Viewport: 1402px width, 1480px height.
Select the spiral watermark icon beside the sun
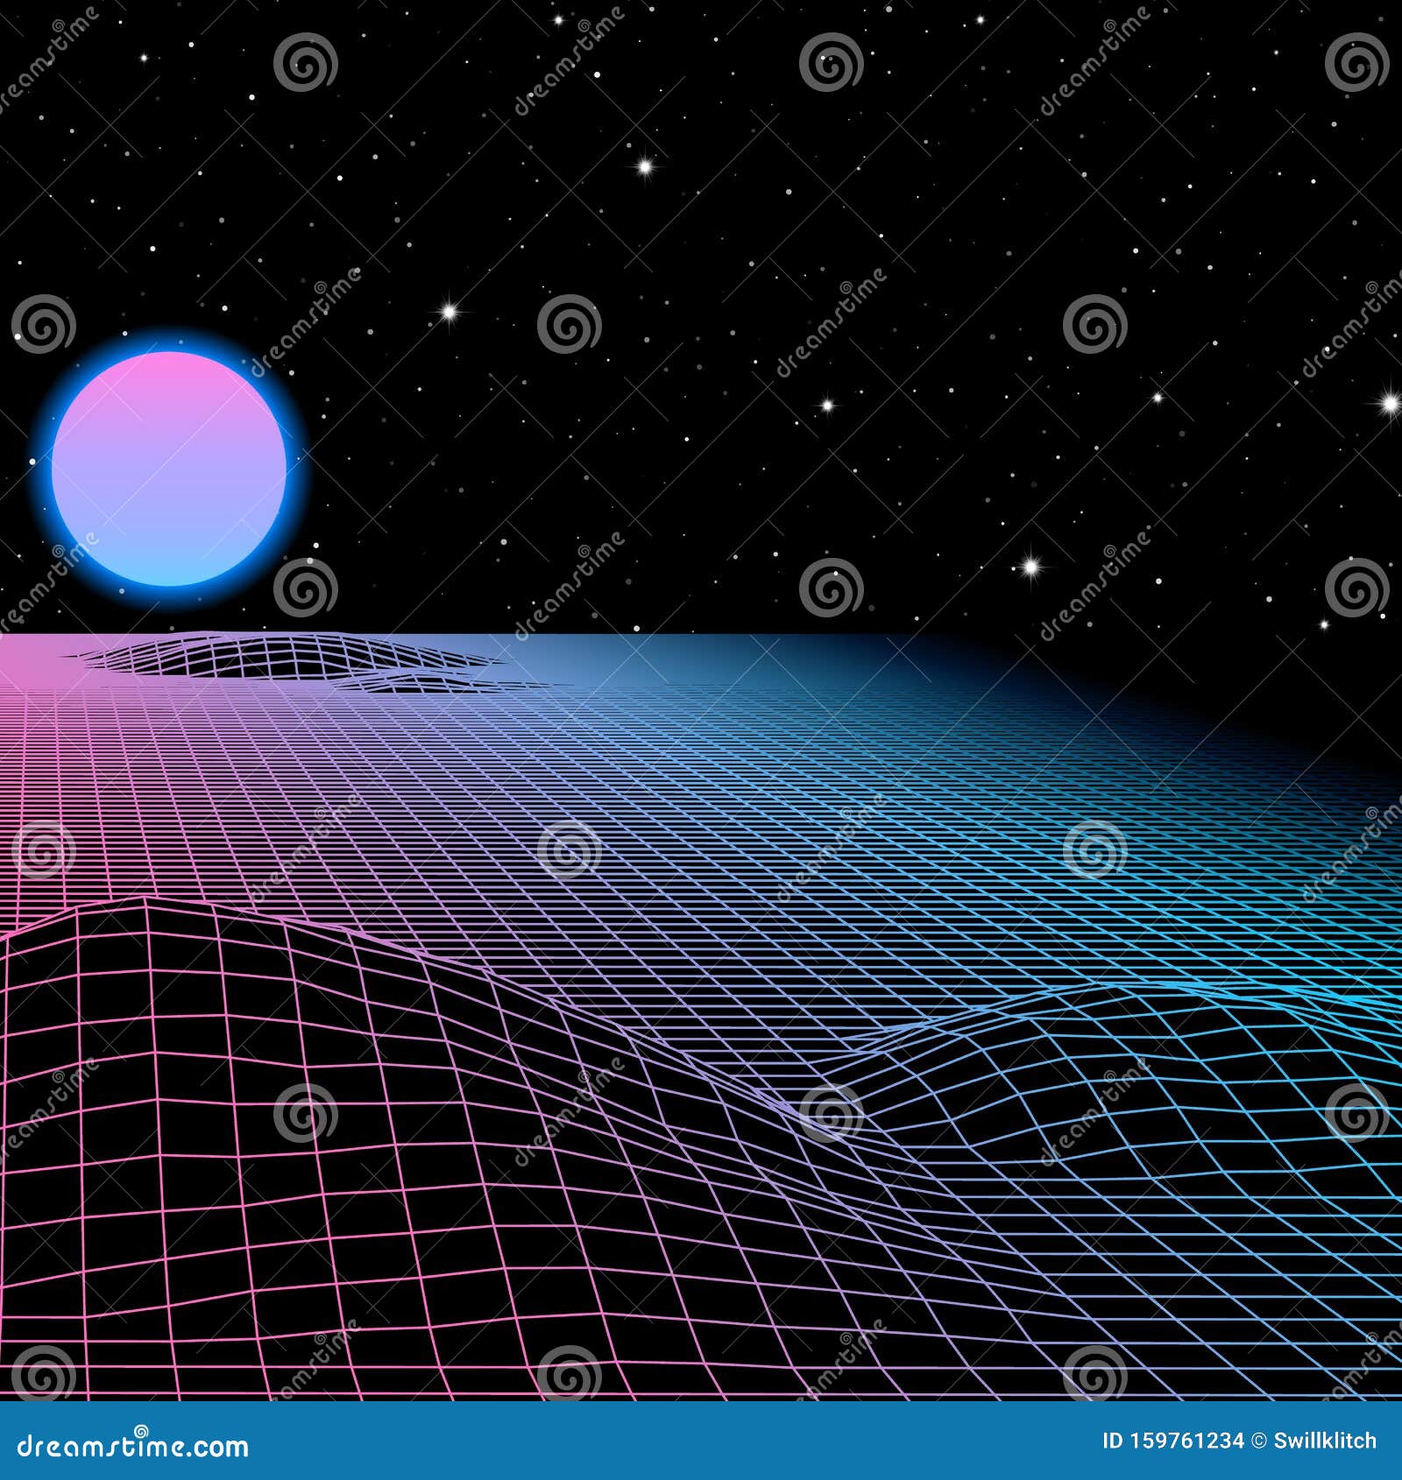pyautogui.click(x=304, y=588)
